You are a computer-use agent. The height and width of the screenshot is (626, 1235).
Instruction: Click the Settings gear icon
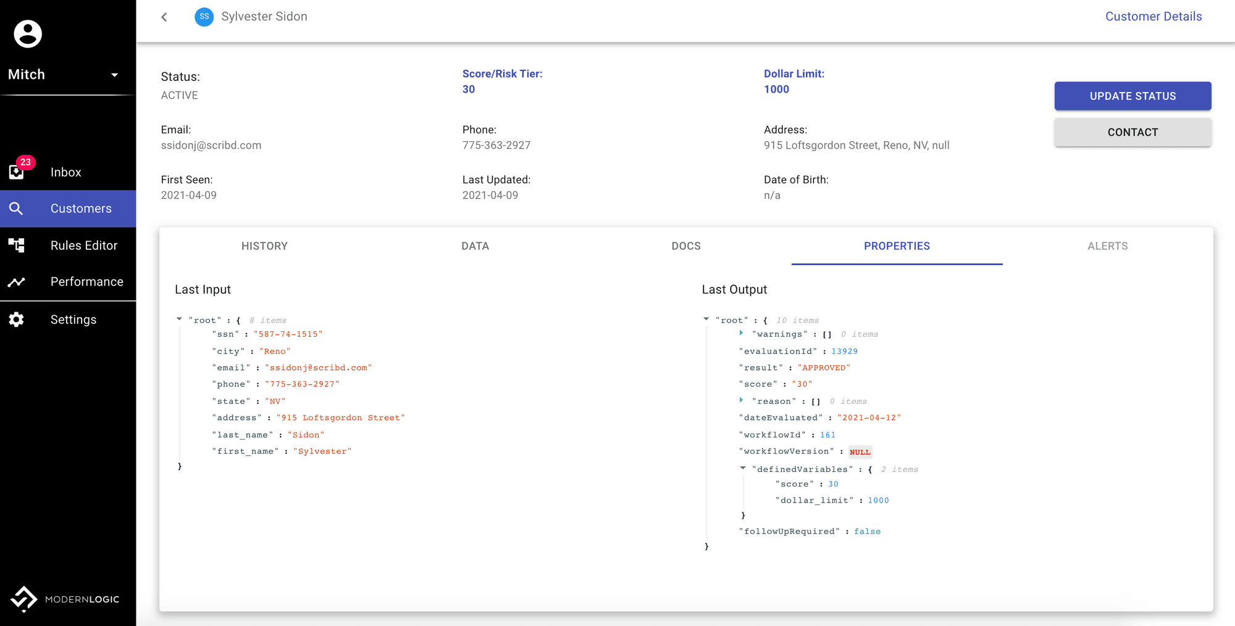(x=17, y=319)
